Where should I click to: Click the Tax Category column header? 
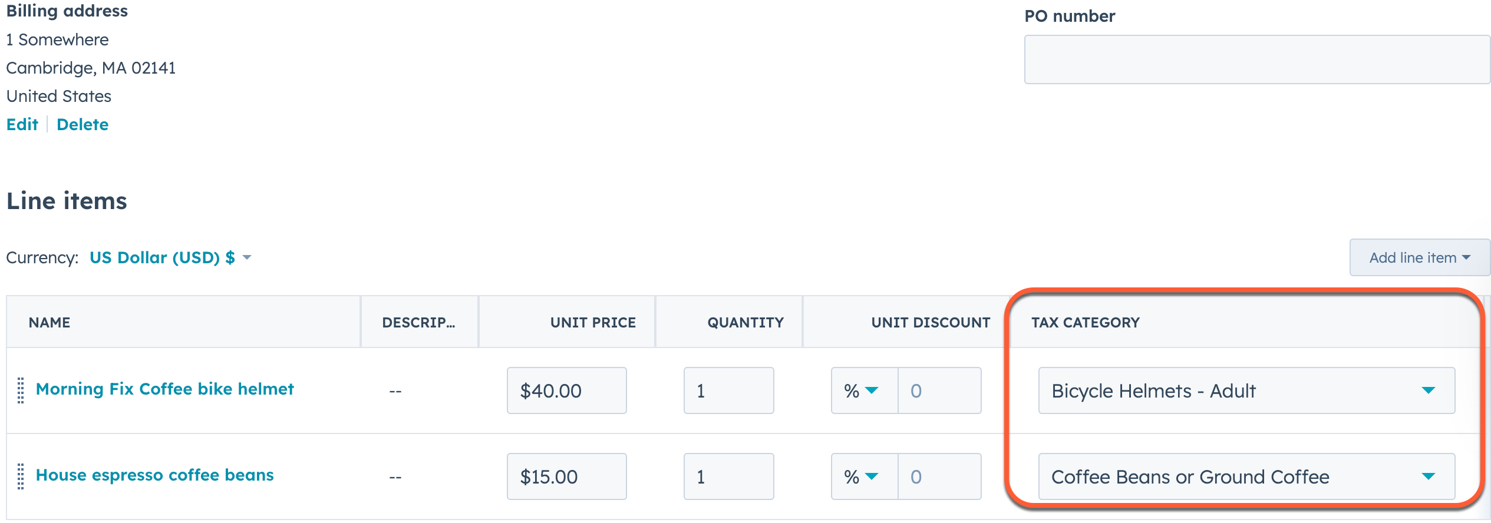tap(1085, 322)
